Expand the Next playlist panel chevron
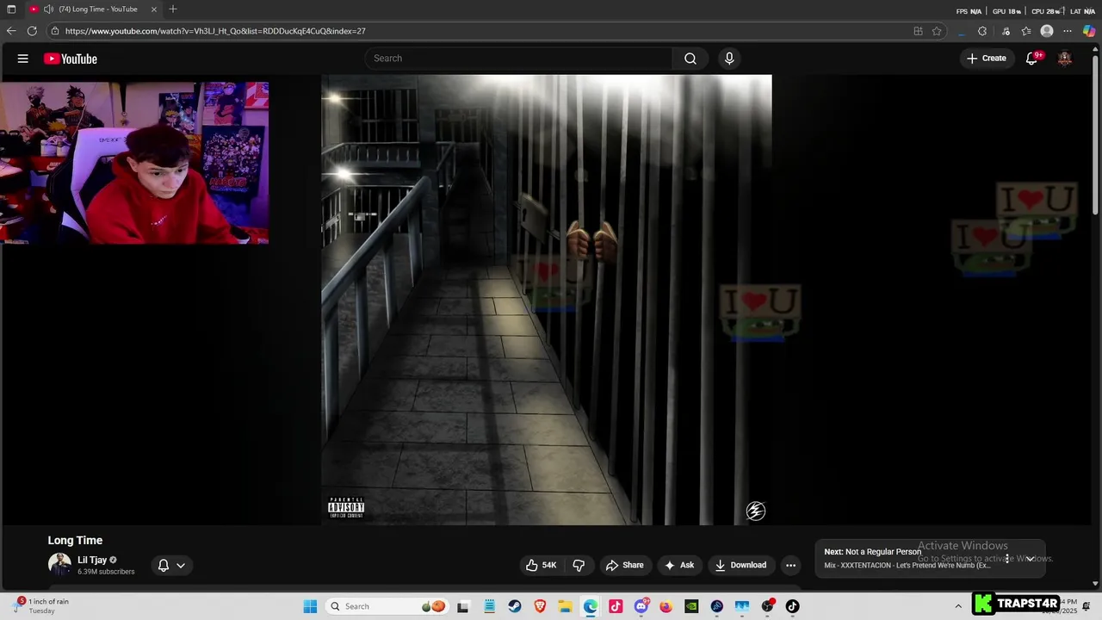Viewport: 1102px width, 620px height. click(1030, 558)
